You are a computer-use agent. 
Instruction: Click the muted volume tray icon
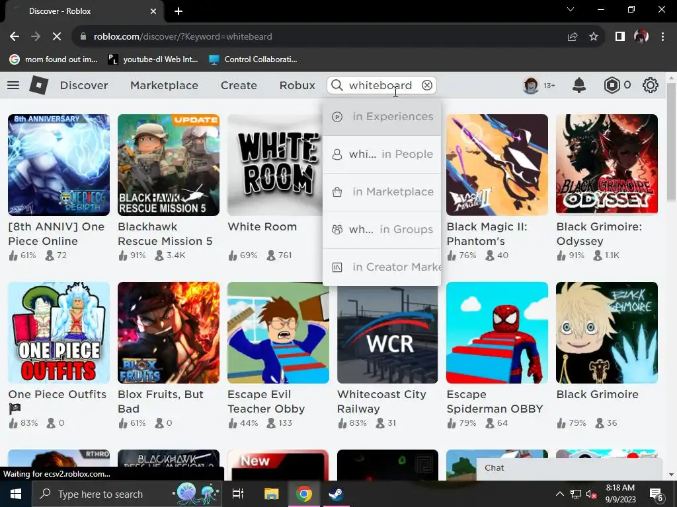[591, 494]
